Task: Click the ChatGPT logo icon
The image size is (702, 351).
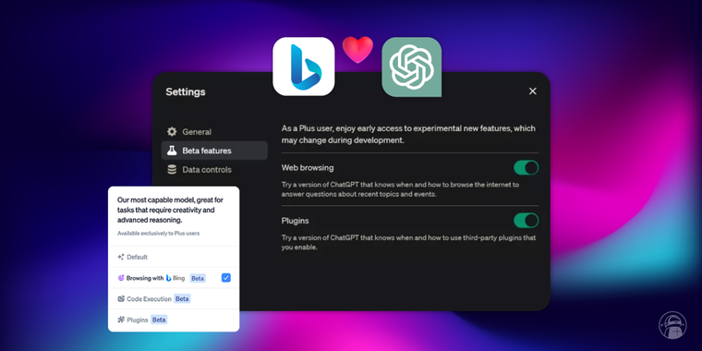Action: [x=411, y=67]
